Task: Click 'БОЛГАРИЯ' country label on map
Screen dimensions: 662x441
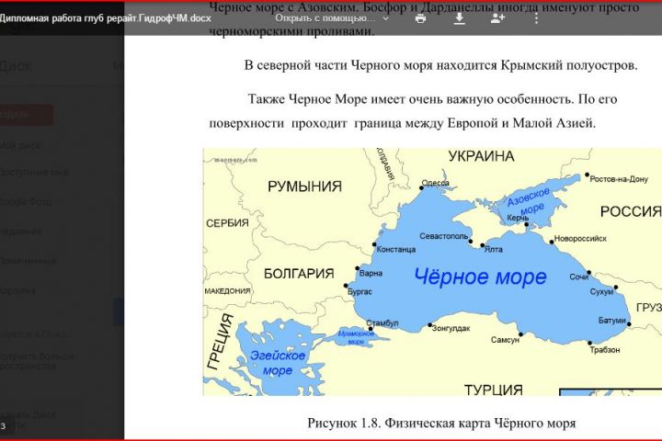Action: click(299, 274)
